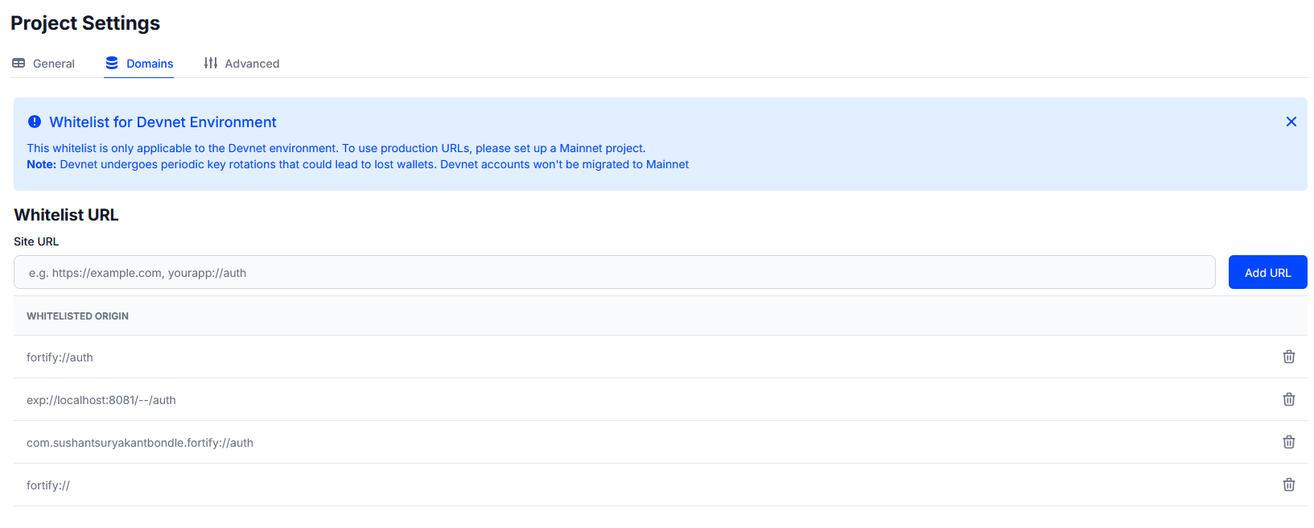1314x528 pixels.
Task: Click trash icon for the fortify:// row
Action: tap(1288, 485)
